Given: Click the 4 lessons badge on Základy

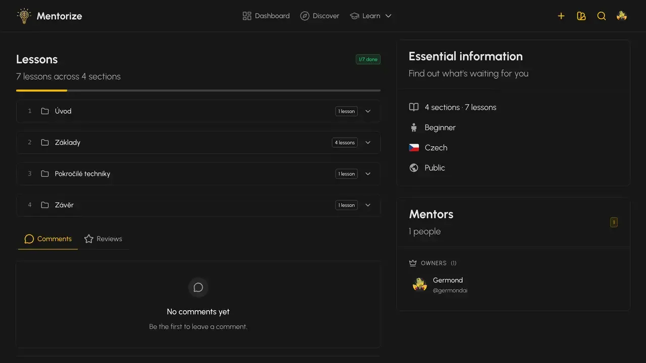Looking at the screenshot, I should 345,142.
